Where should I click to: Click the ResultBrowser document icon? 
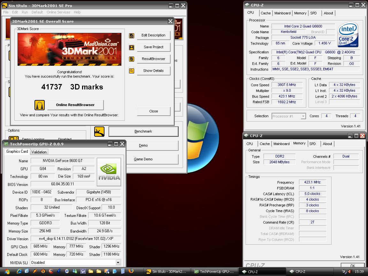coord(132,59)
